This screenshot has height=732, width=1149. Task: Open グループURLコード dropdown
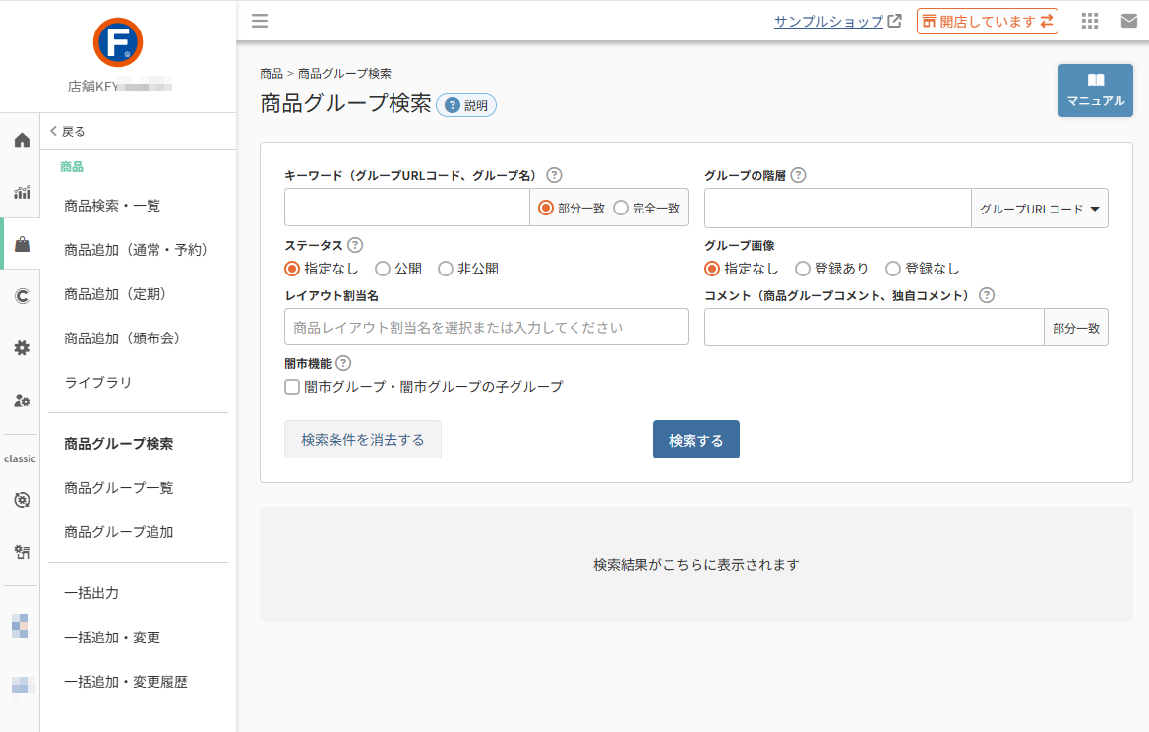pyautogui.click(x=1039, y=209)
